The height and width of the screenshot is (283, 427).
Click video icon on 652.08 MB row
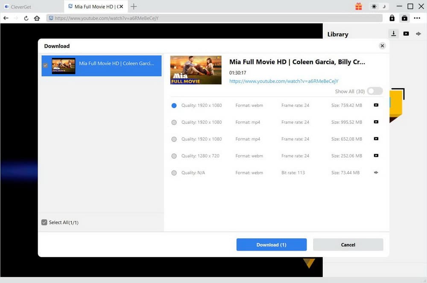[376, 139]
